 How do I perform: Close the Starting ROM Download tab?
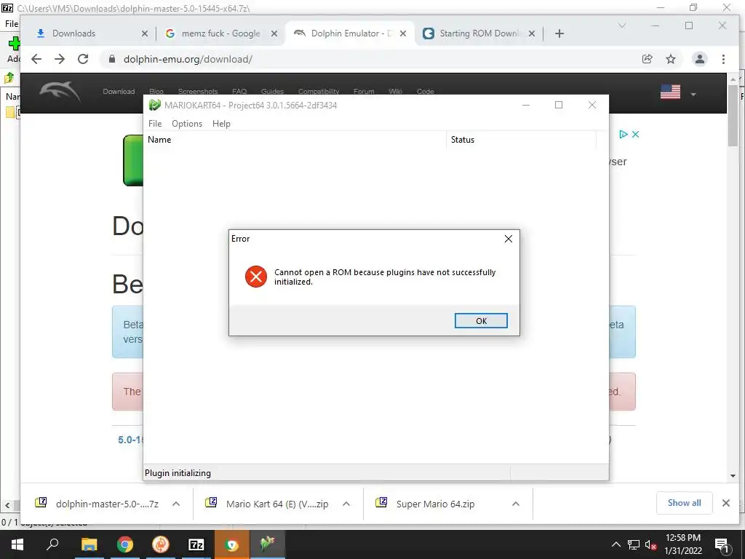coord(532,33)
